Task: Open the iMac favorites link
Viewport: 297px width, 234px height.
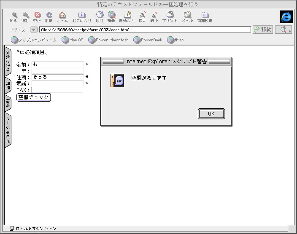Action: click(x=175, y=40)
